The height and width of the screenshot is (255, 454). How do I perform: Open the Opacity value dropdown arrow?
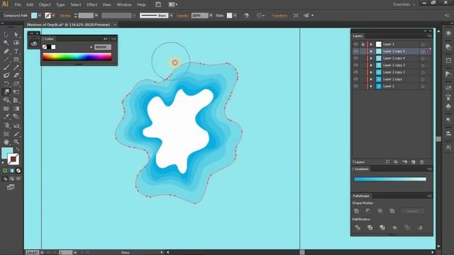click(x=211, y=16)
